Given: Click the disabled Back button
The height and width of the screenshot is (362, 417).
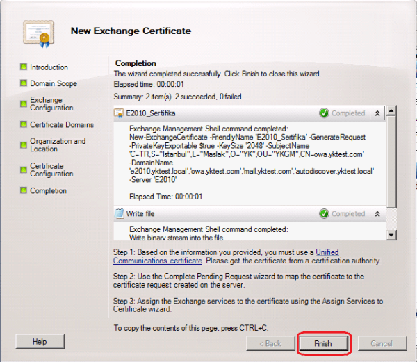Looking at the screenshot, I should [x=270, y=343].
